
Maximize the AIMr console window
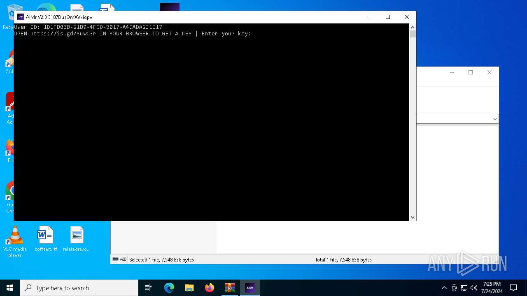coord(388,17)
